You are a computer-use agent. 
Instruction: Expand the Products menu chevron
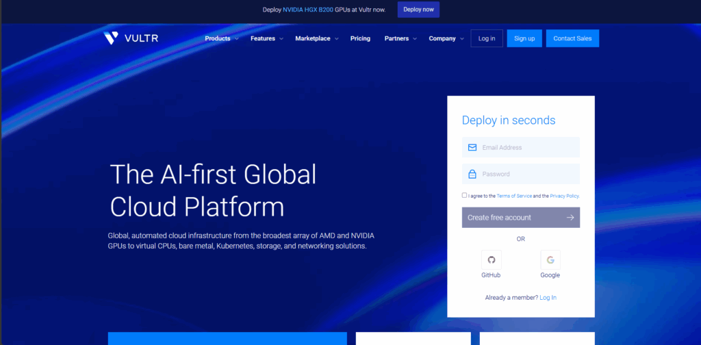tap(236, 39)
